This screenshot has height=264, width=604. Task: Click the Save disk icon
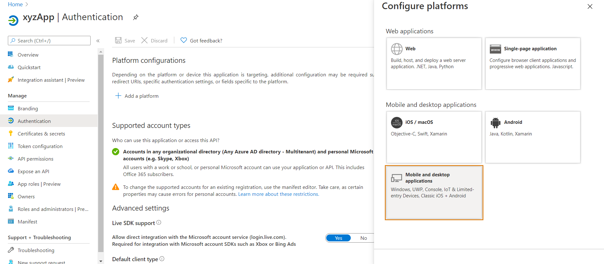coord(118,40)
